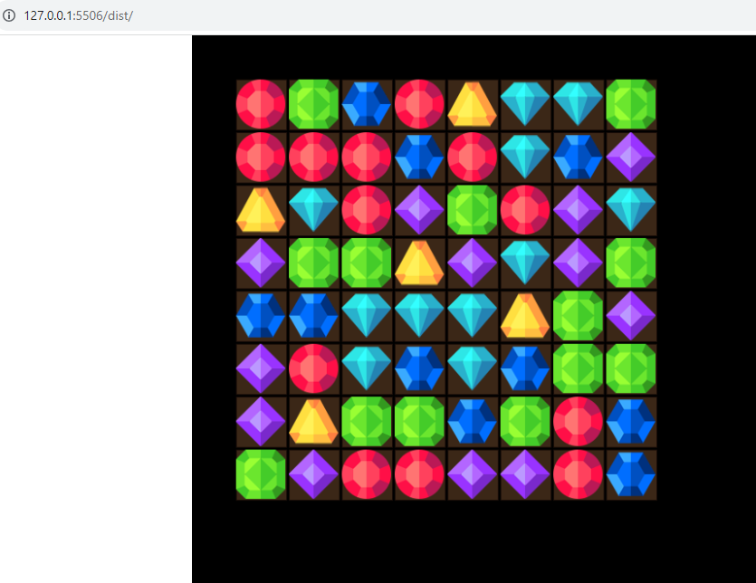Viewport: 756px width, 583px height.
Task: Choose the cyan diamond in the second row
Action: click(525, 157)
